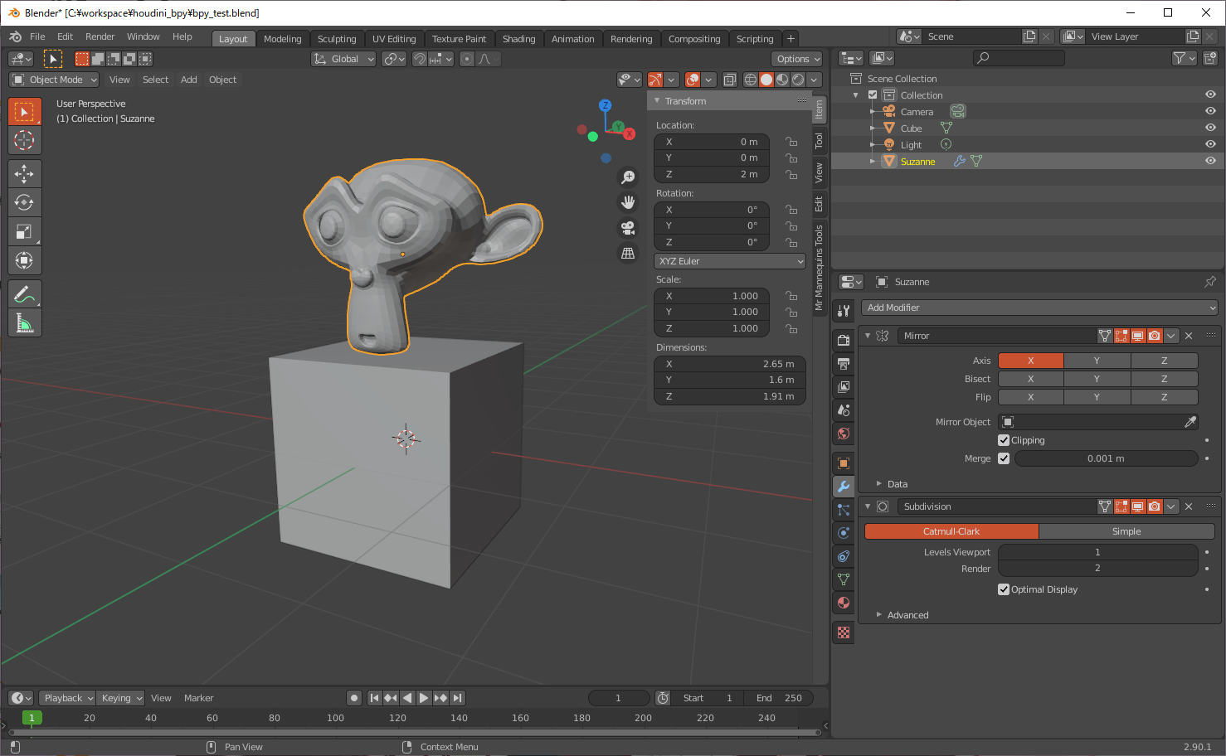The image size is (1226, 756).
Task: Open the Render menu
Action: 100,36
